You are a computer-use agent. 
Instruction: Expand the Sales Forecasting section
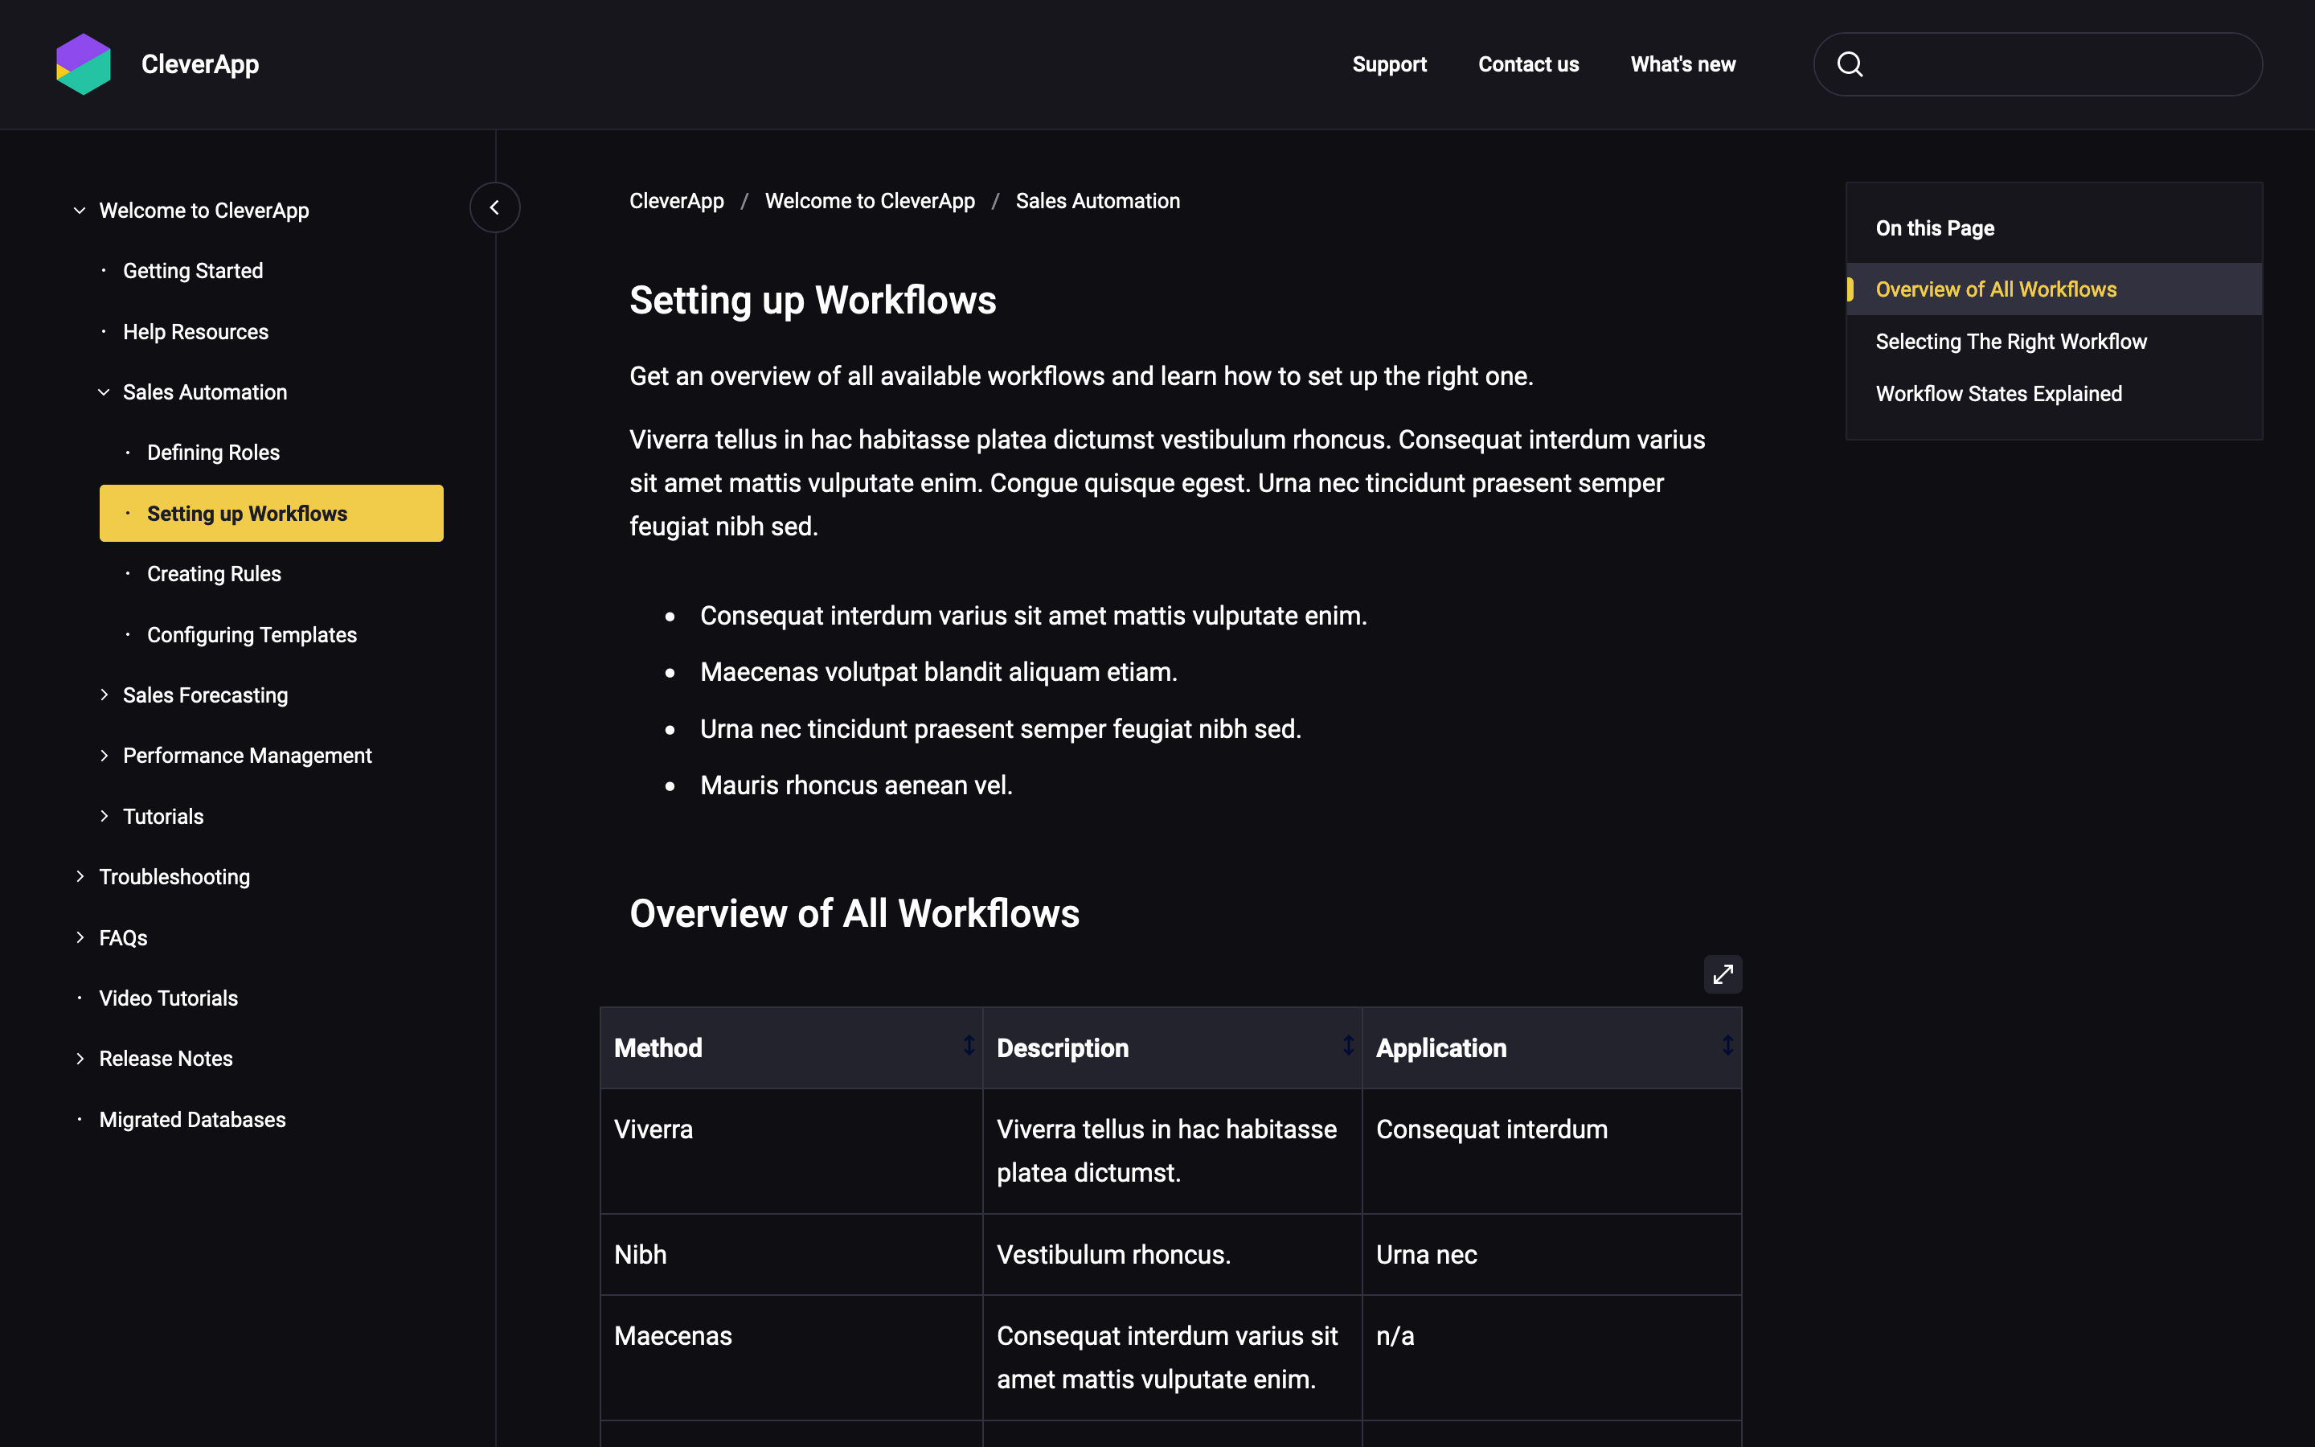click(x=104, y=695)
